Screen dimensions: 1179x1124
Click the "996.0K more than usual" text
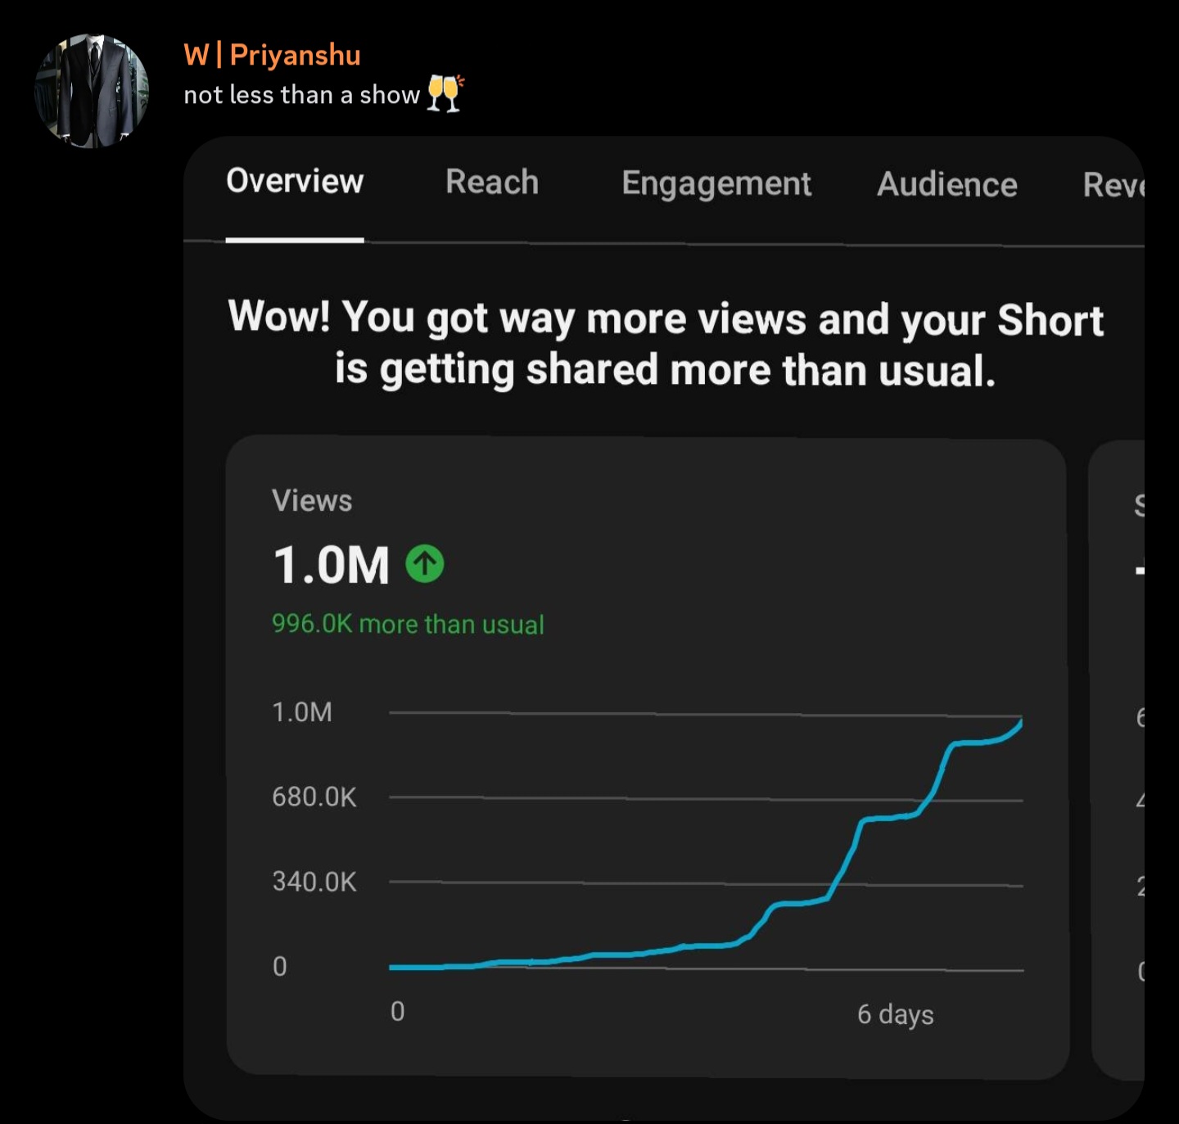(408, 625)
